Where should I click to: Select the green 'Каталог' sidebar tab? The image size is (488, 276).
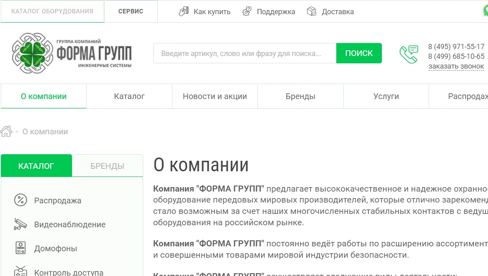(x=36, y=166)
